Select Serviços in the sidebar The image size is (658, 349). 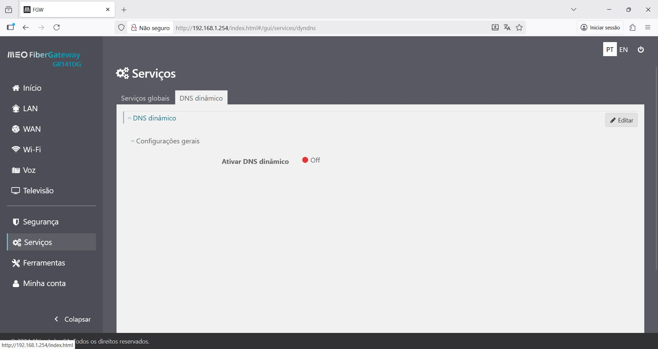[51, 242]
